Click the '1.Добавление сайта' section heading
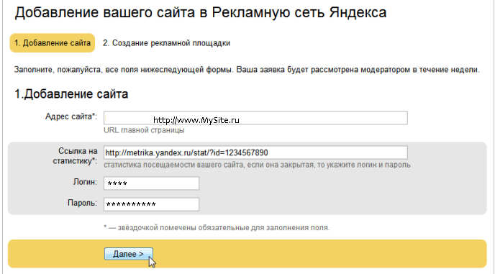This screenshot has width=495, height=274. [71, 93]
